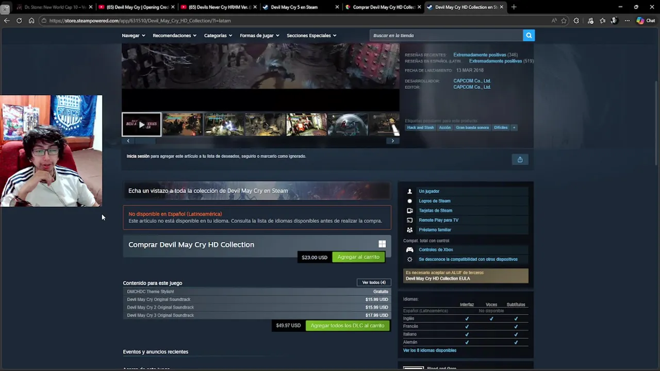The width and height of the screenshot is (660, 371).
Task: Click the blue store search magnifier button
Action: click(x=529, y=35)
